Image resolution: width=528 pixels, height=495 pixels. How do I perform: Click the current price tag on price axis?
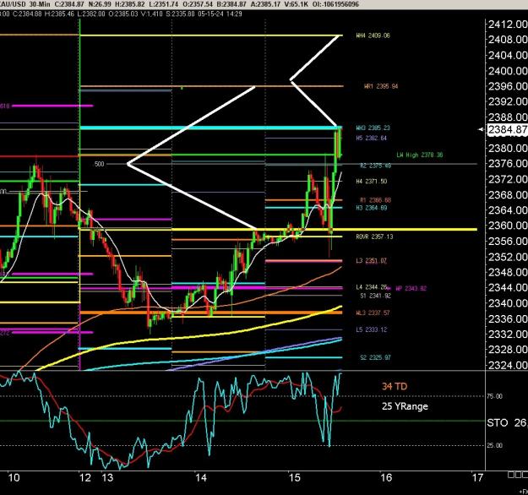tap(507, 129)
